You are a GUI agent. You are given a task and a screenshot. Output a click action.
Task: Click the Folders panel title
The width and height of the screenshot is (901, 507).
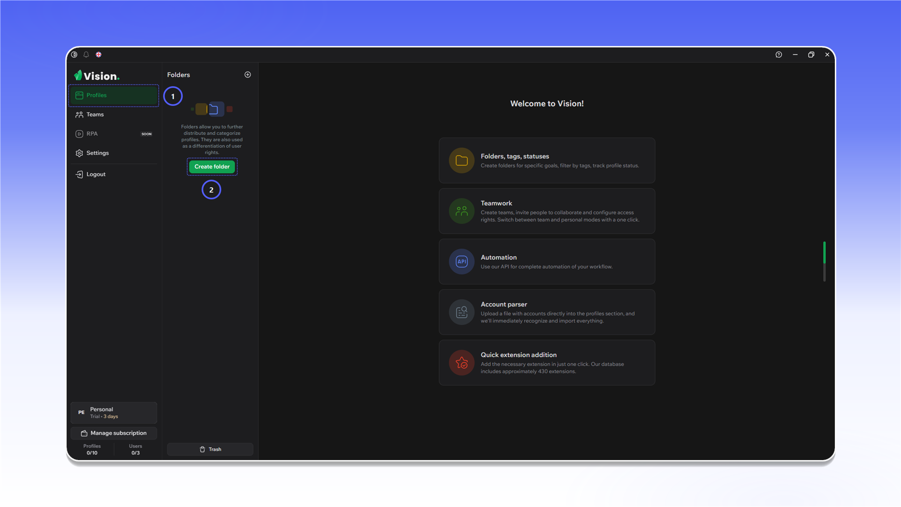click(x=178, y=75)
